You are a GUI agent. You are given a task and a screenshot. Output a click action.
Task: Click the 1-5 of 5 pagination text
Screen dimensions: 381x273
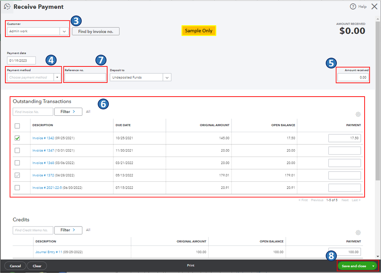tap(332, 200)
